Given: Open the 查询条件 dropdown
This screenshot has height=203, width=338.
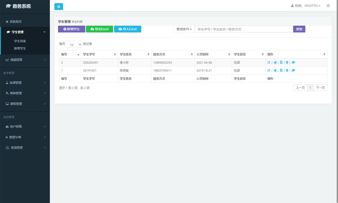Looking at the screenshot, I should 184,29.
